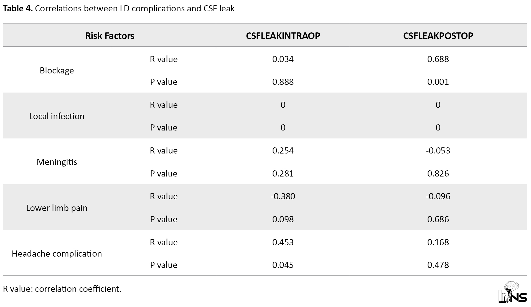The image size is (531, 307).
Task: Click the Table 4 caption title
Action: pyautogui.click(x=119, y=9)
